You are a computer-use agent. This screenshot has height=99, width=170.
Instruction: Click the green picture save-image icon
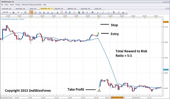point(79,12)
